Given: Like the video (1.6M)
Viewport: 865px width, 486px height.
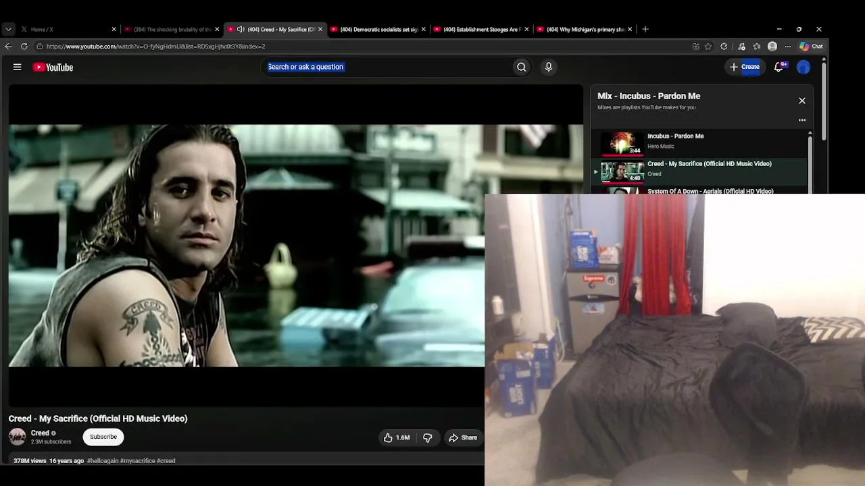Looking at the screenshot, I should tap(397, 437).
